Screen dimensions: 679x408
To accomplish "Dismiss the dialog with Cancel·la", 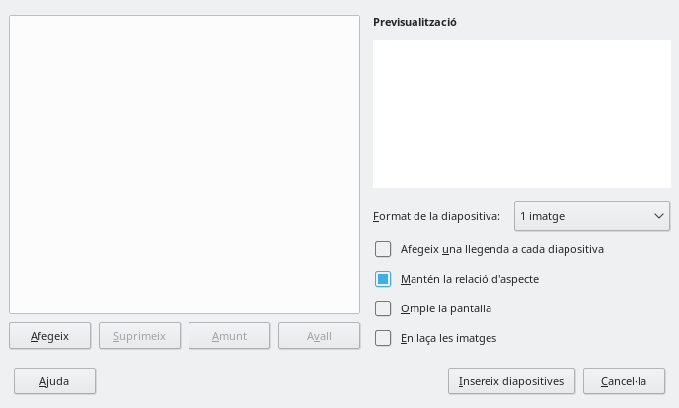I will click(x=624, y=381).
